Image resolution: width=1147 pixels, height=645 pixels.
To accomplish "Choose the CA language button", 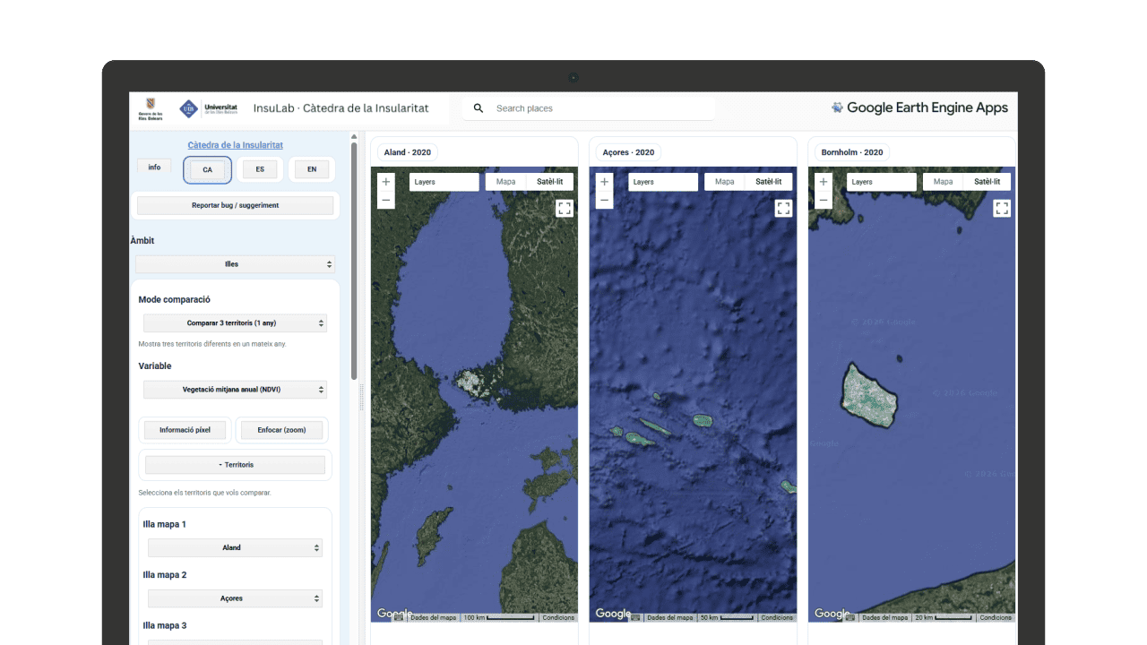I will coord(208,169).
